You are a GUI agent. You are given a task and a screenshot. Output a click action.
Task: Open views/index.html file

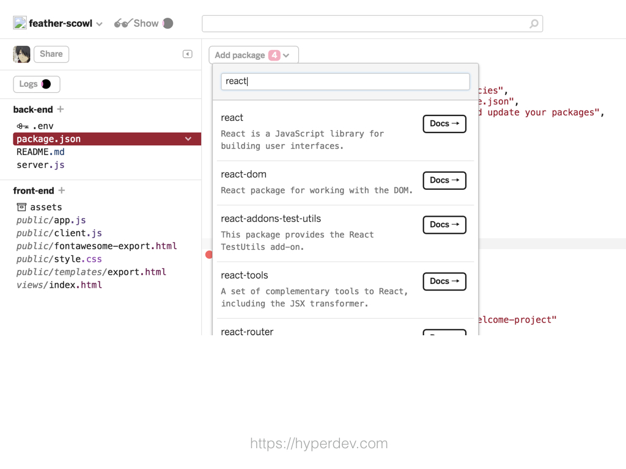pos(59,285)
